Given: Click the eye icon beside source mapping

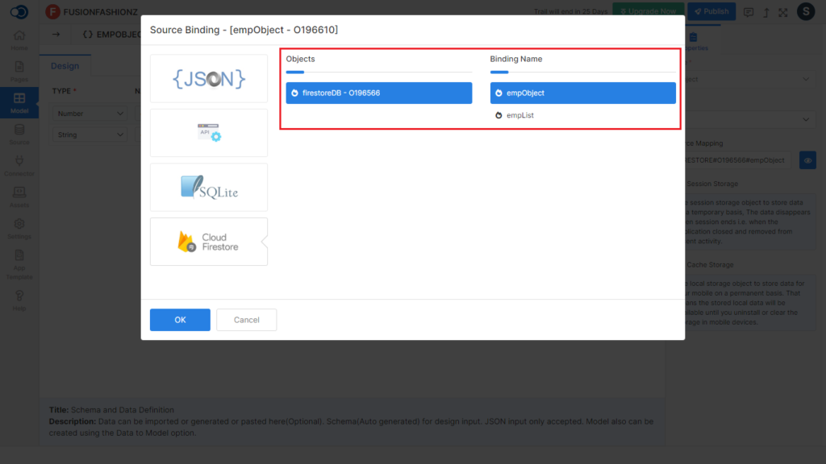Looking at the screenshot, I should [x=807, y=160].
